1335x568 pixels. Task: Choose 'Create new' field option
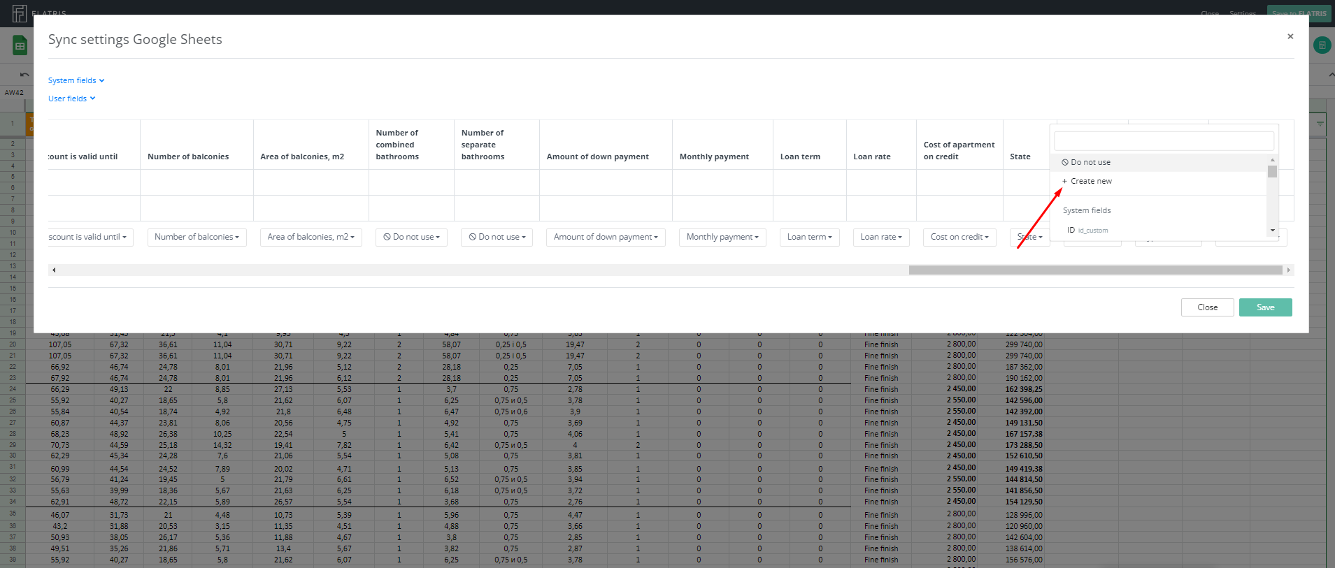coord(1090,181)
